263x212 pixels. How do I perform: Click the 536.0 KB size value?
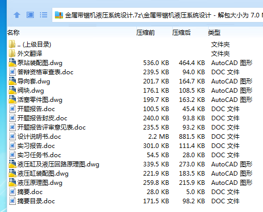click(156, 63)
